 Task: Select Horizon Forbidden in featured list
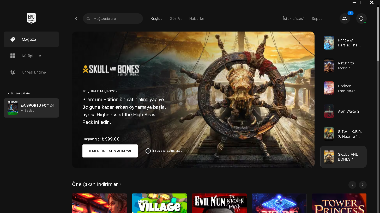[343, 88]
